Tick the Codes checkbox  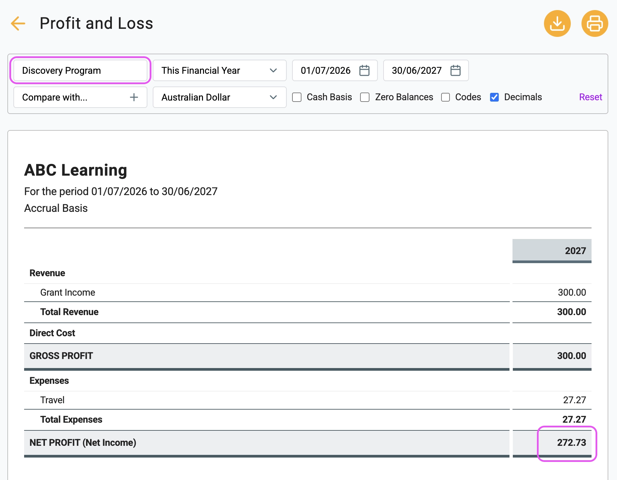(445, 97)
